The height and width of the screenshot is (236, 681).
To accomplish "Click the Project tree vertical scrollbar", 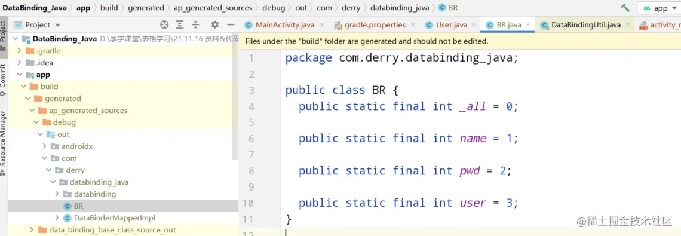I will tap(235, 100).
